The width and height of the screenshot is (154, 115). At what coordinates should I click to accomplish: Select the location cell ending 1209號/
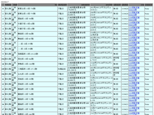38,74
